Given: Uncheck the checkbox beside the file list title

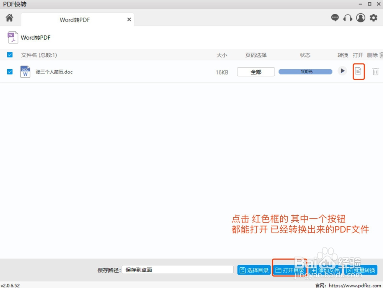Looking at the screenshot, I should [10, 55].
